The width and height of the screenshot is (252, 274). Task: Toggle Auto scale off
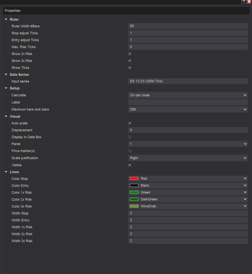click(130, 123)
